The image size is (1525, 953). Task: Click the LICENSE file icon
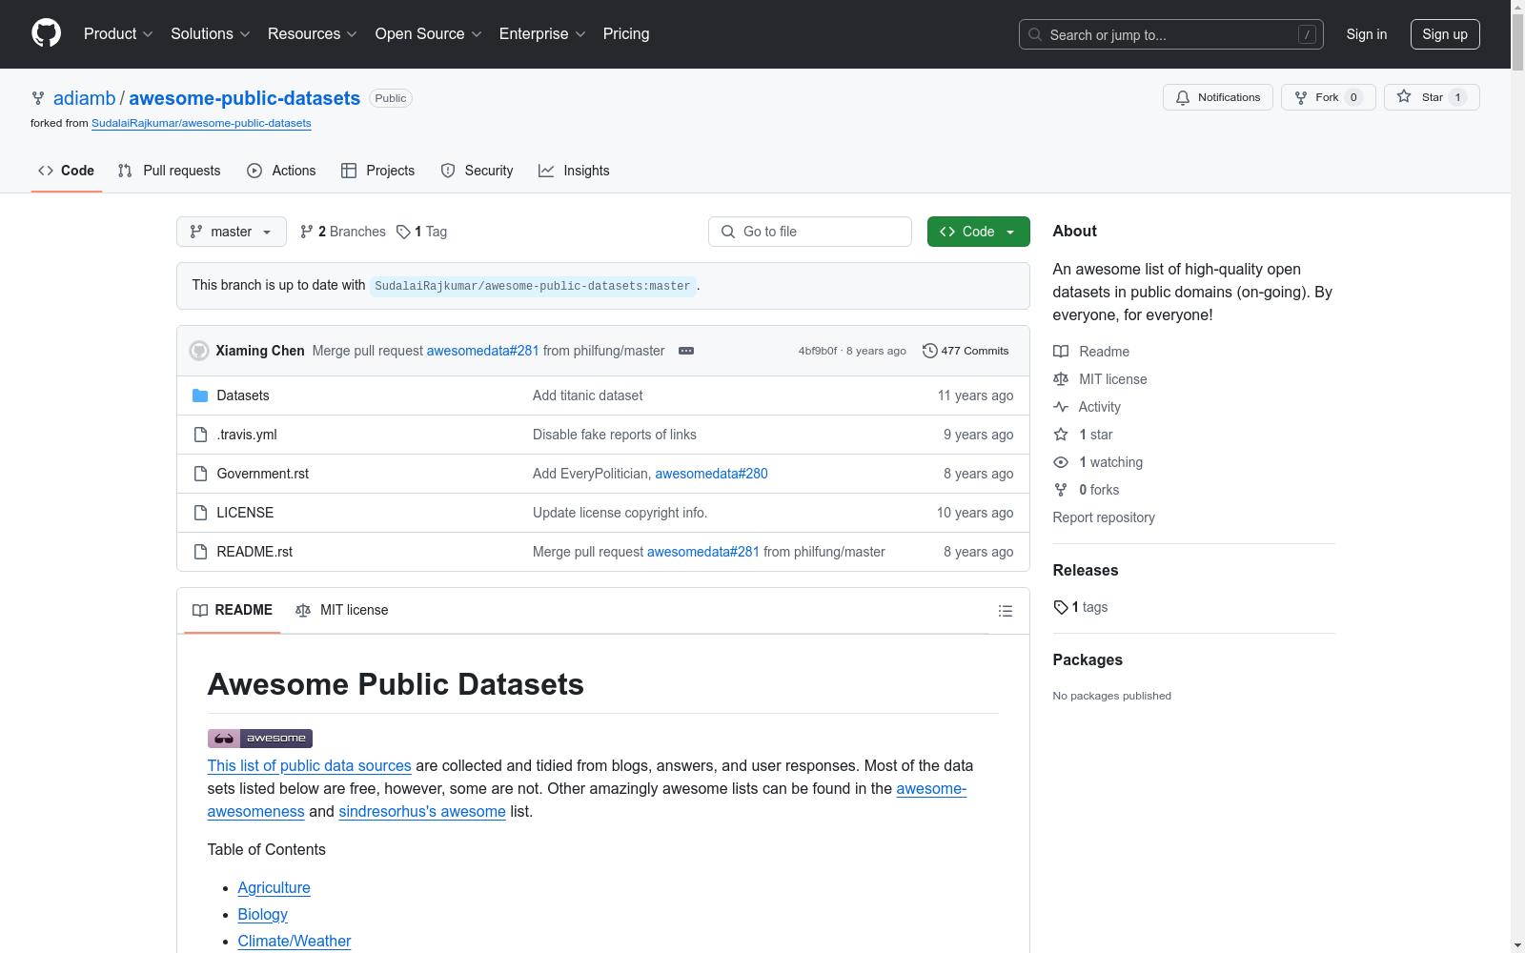pos(200,513)
